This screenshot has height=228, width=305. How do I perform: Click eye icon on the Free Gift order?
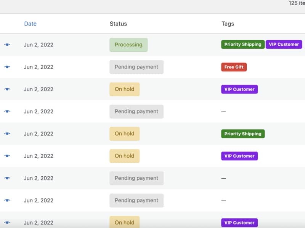[7, 67]
